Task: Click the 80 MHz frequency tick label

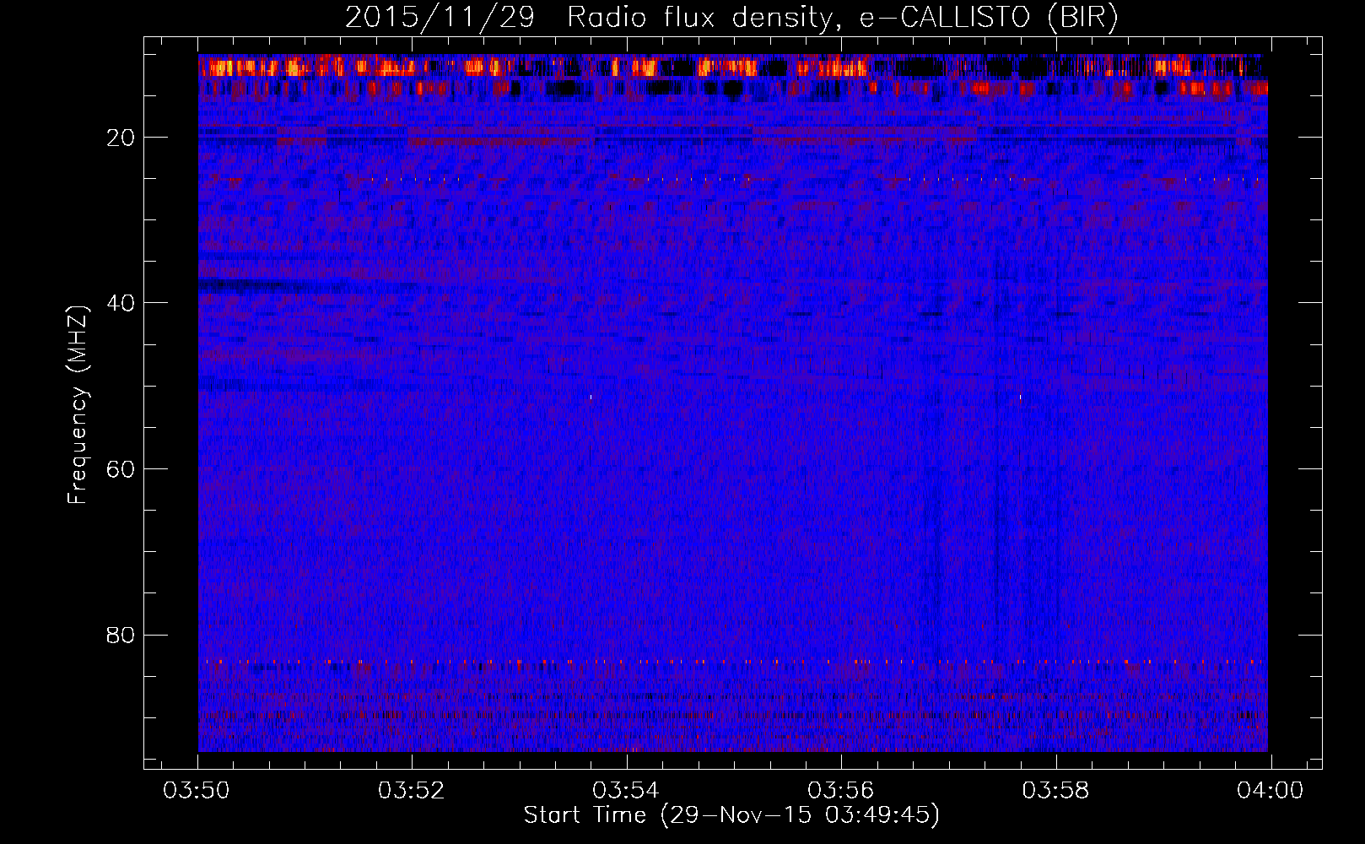Action: pos(121,635)
